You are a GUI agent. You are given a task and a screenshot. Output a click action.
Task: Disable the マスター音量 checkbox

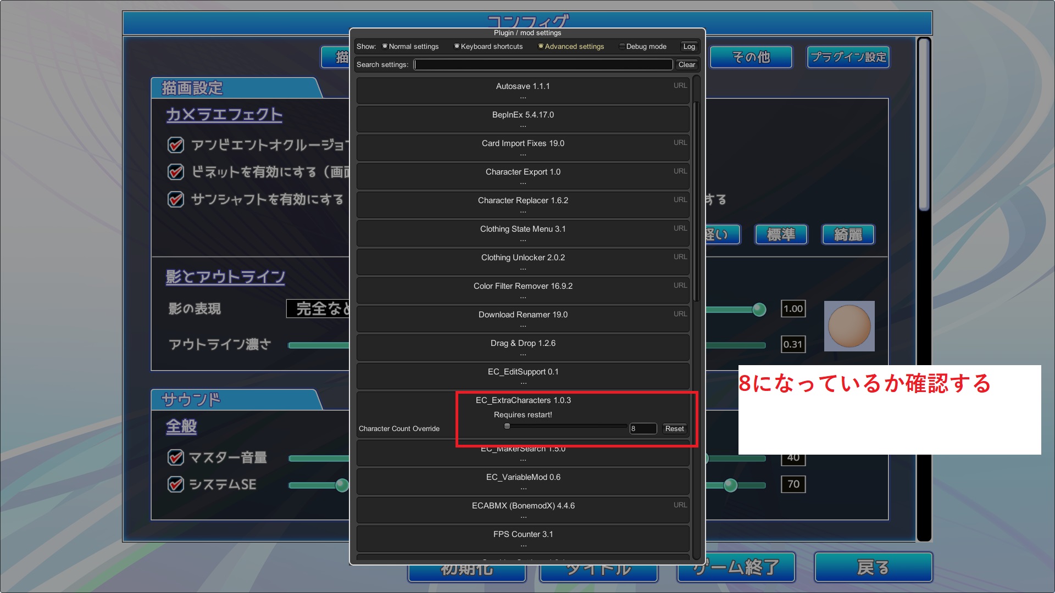pyautogui.click(x=175, y=457)
